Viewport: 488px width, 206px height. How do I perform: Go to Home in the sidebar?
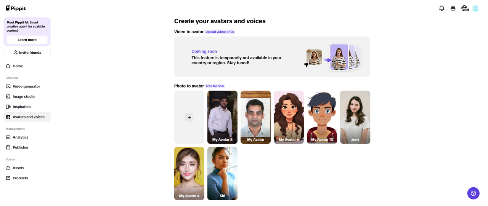point(18,66)
